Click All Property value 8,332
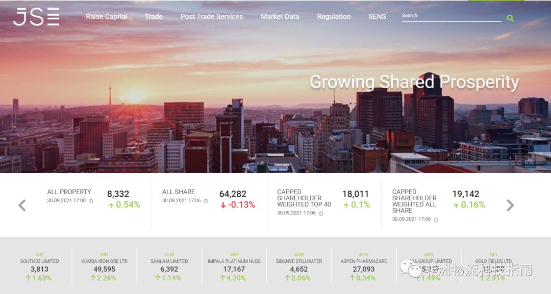 click(118, 194)
